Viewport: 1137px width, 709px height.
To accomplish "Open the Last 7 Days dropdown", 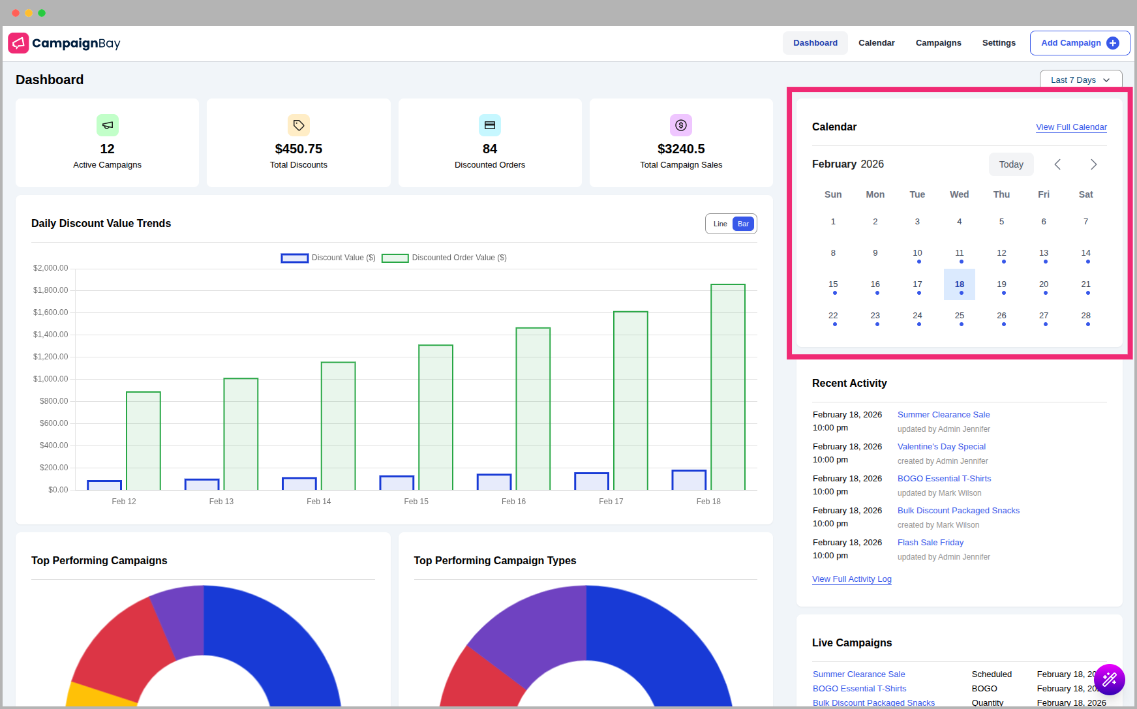I will tap(1080, 79).
